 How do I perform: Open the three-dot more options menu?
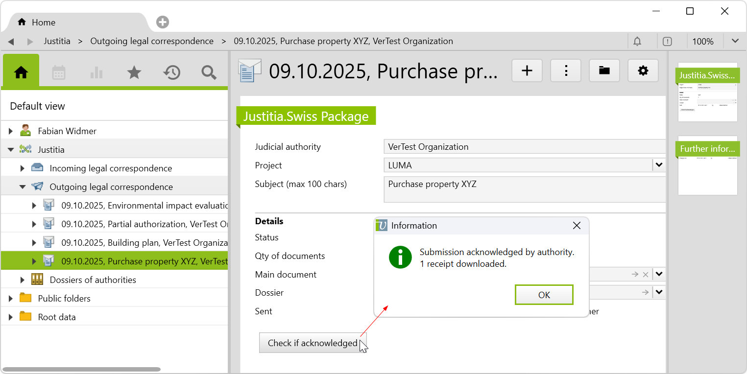pos(566,71)
